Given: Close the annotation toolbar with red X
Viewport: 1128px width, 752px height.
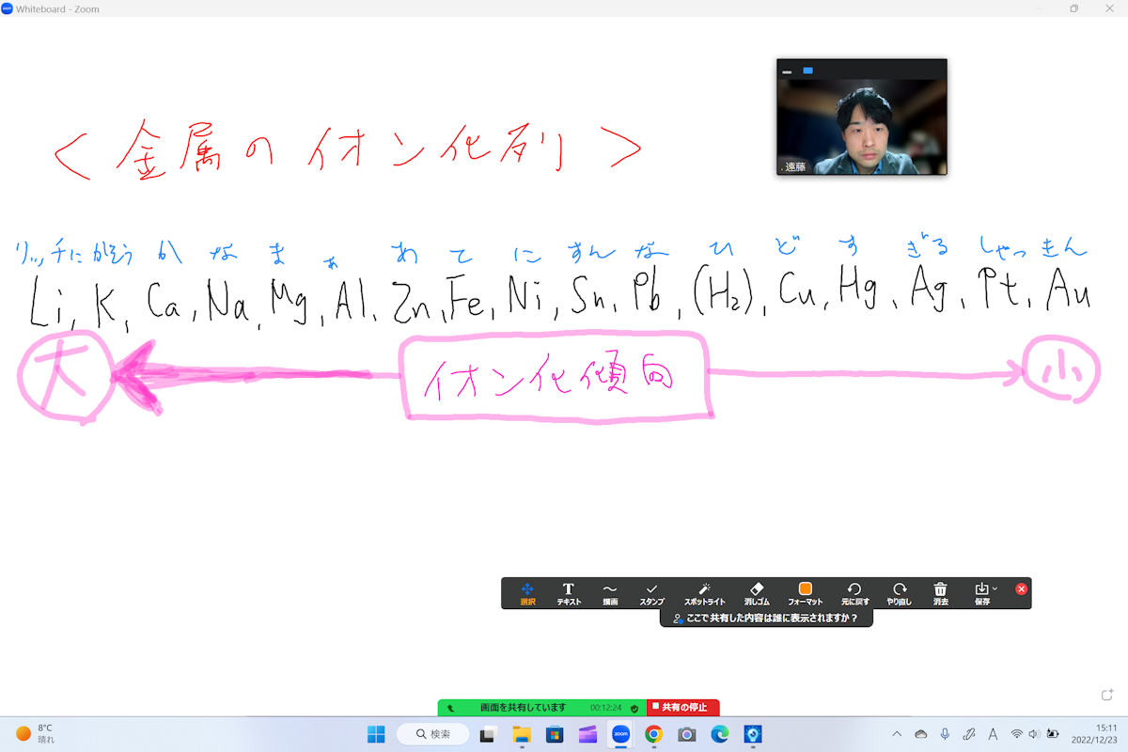Looking at the screenshot, I should click(1022, 588).
